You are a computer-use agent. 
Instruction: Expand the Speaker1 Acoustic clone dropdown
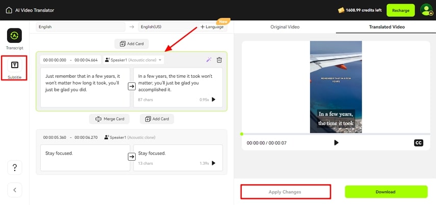134,60
